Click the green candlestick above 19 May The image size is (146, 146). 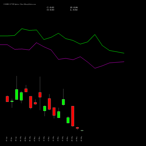[x=68, y=120]
